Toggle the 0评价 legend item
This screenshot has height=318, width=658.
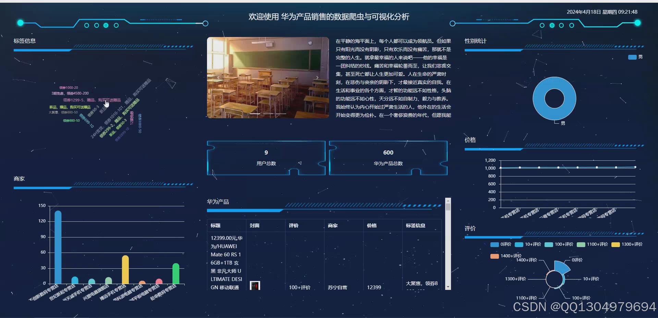click(501, 244)
